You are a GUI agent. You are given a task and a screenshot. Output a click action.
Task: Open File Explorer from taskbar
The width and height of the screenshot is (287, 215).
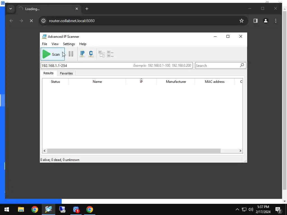click(21, 209)
